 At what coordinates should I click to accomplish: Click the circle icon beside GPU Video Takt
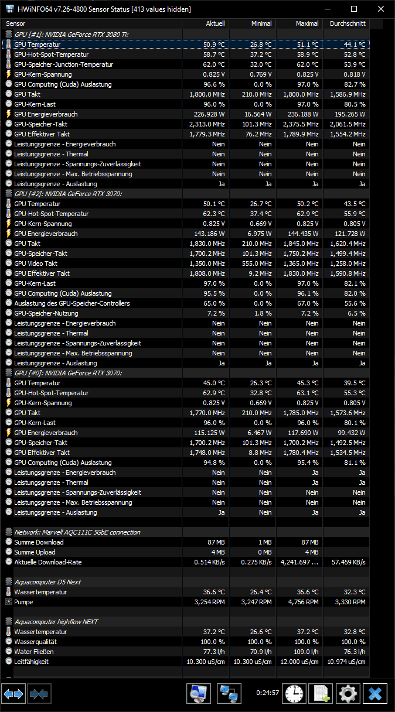tap(9, 263)
